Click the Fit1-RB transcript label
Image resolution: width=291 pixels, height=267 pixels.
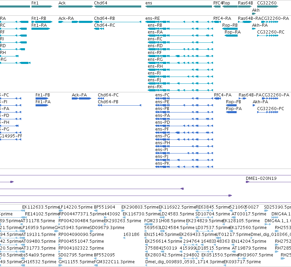click(39, 18)
